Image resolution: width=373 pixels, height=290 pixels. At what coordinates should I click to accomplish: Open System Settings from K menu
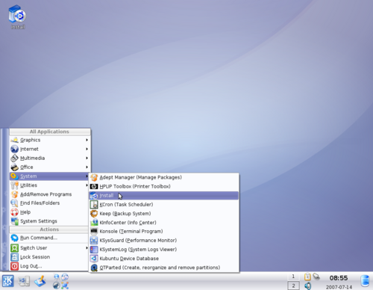click(49, 221)
